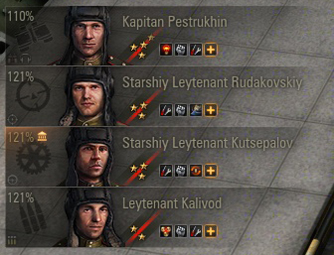Add a new skill for Rudakovskiy

click(x=211, y=110)
